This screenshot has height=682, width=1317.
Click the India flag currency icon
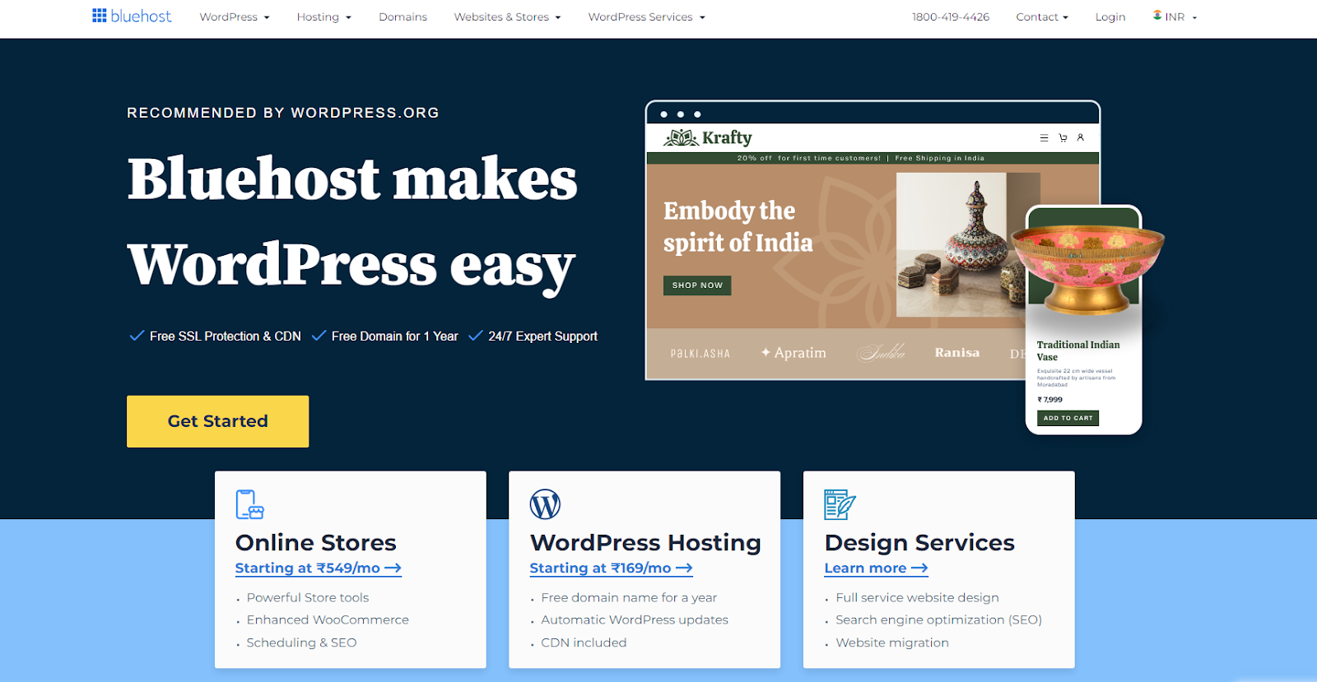tap(1157, 16)
